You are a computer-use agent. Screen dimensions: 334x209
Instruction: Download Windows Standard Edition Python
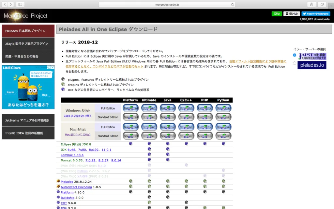pyautogui.click(x=223, y=117)
